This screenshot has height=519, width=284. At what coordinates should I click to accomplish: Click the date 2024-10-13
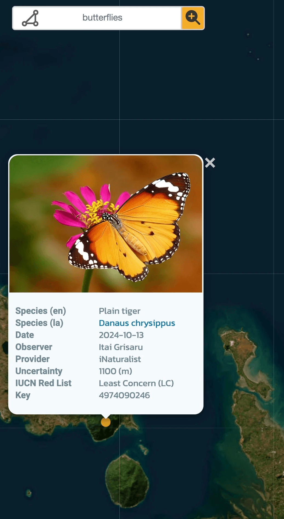click(x=121, y=335)
